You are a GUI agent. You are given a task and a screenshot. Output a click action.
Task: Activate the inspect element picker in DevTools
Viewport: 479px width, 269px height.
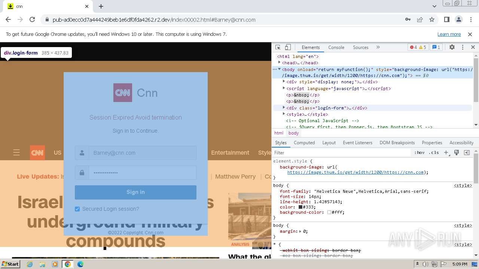[278, 47]
